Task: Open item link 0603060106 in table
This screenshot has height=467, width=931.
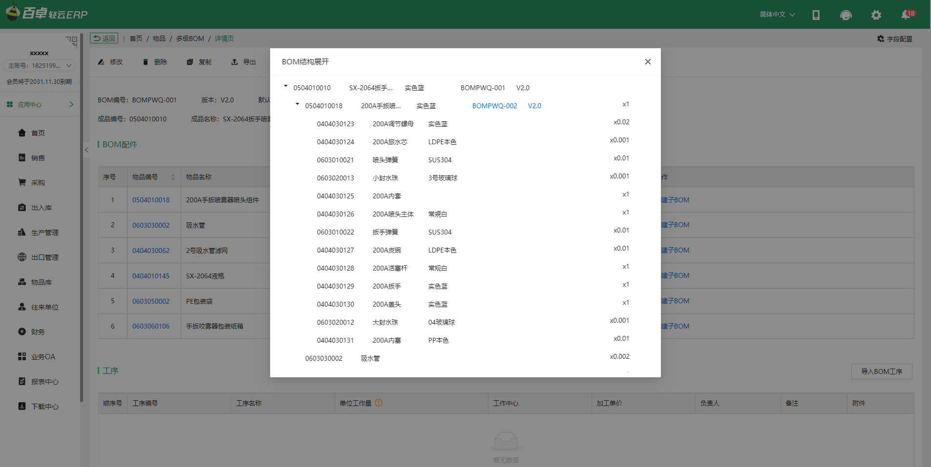Action: click(x=151, y=326)
